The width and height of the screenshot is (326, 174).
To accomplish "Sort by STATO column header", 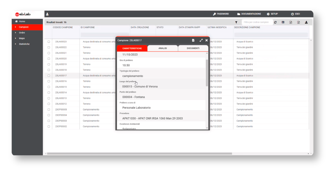I will pos(160,27).
